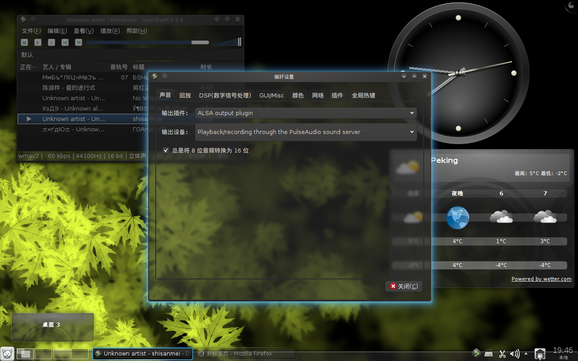Open the 查看(V) menu
This screenshot has height=361, width=578.
click(x=84, y=31)
